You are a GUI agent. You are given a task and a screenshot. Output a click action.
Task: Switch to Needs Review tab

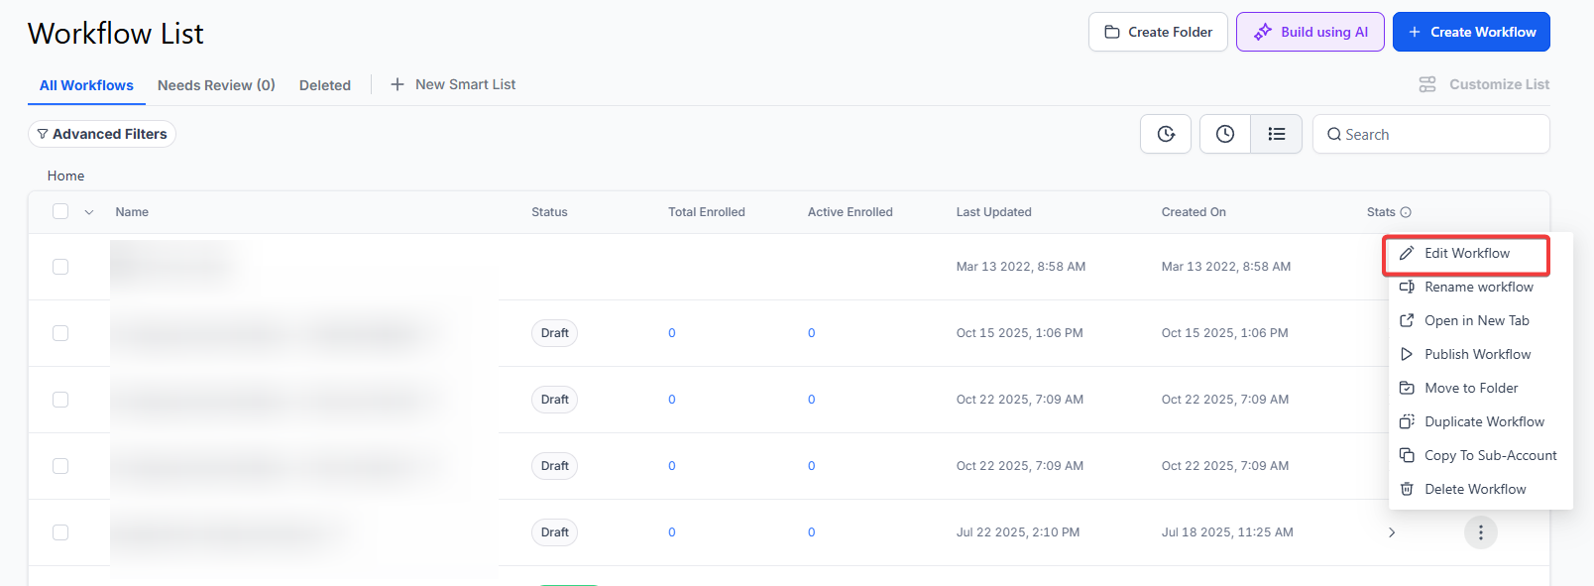tap(216, 85)
